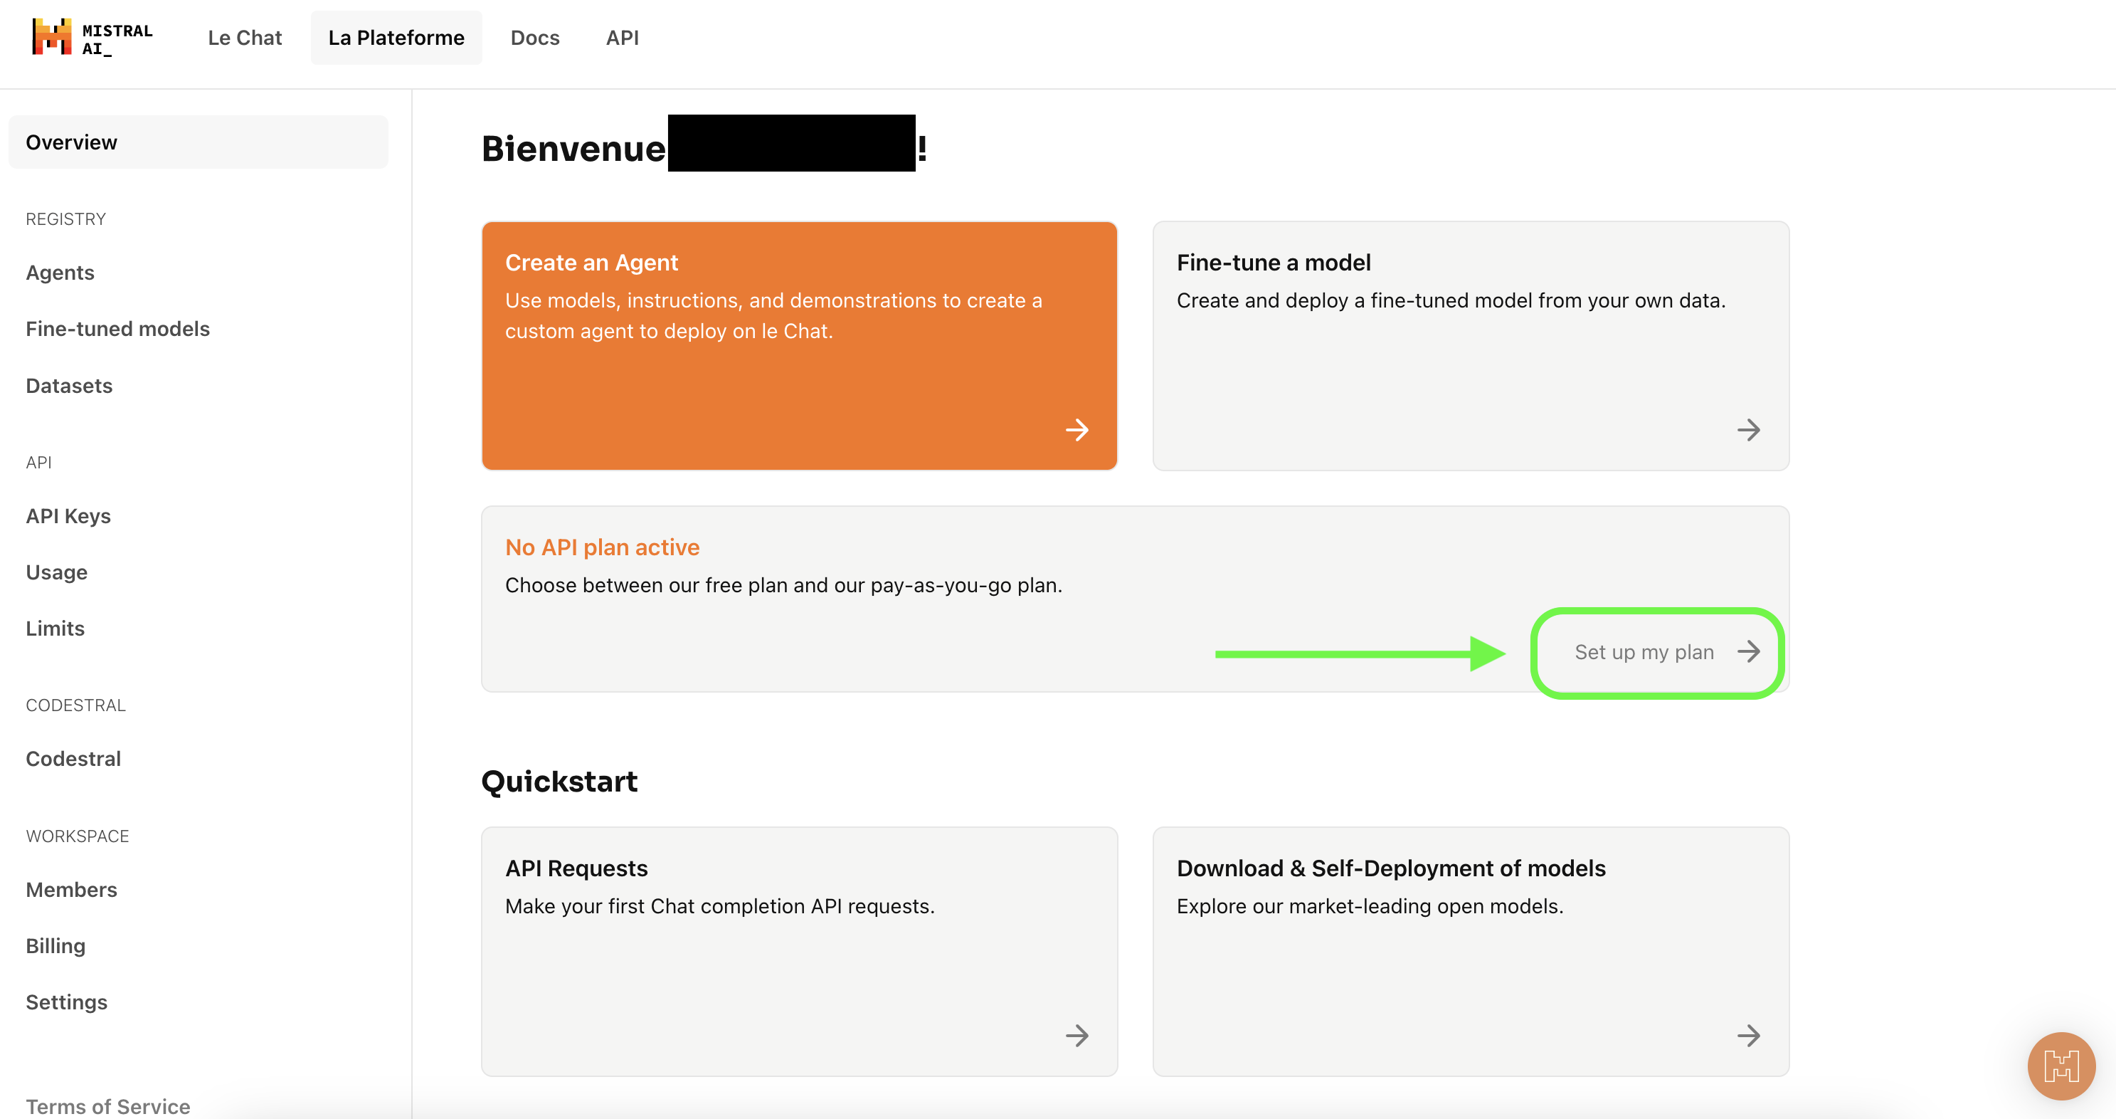Open the Le Chat tab
The width and height of the screenshot is (2116, 1119).
point(245,38)
